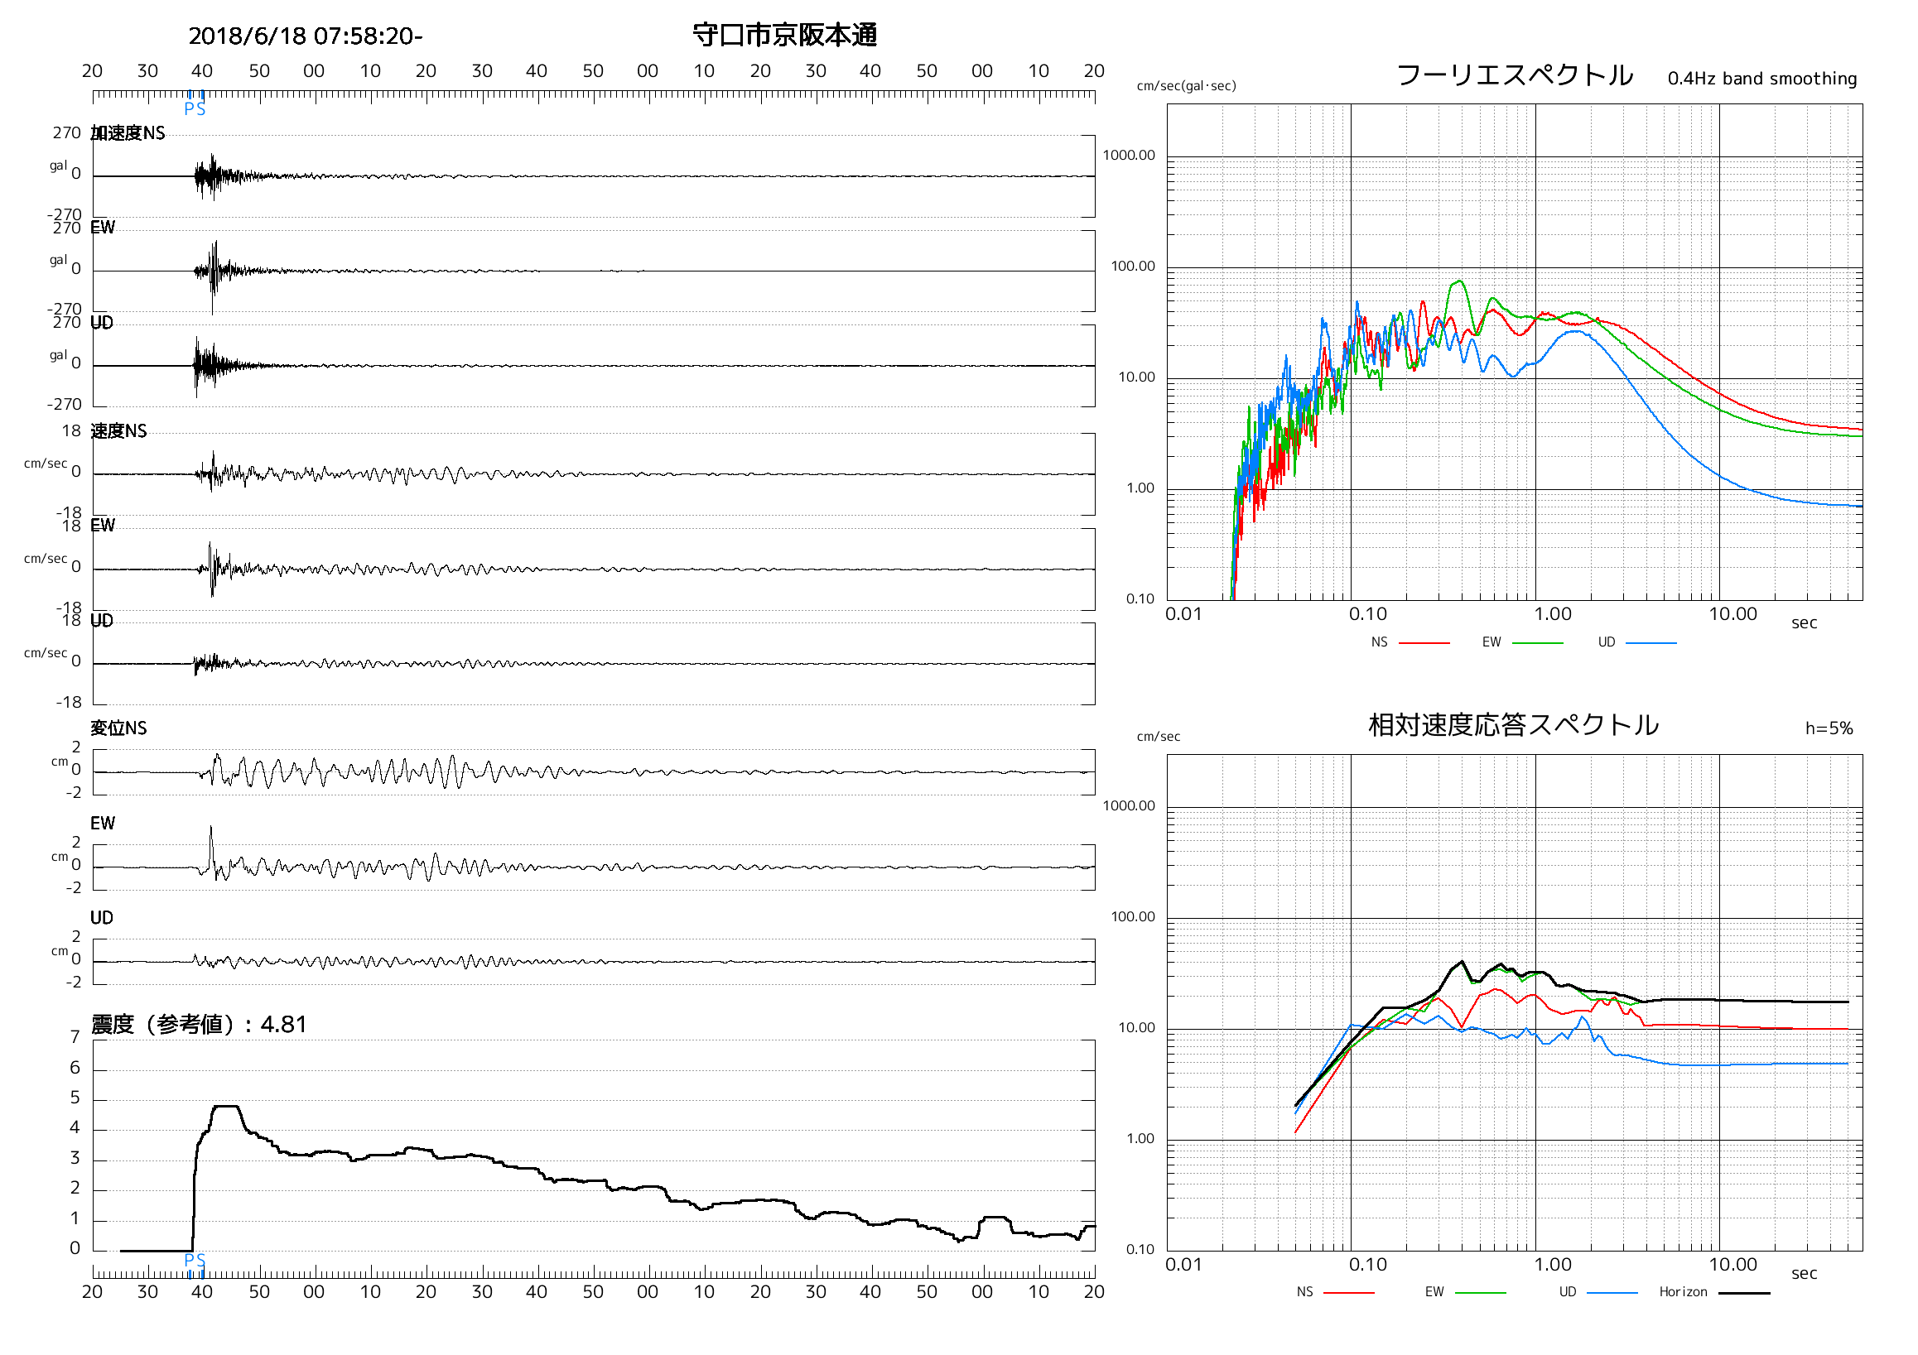
Task: Click the h=5% damping label
Action: (1829, 729)
